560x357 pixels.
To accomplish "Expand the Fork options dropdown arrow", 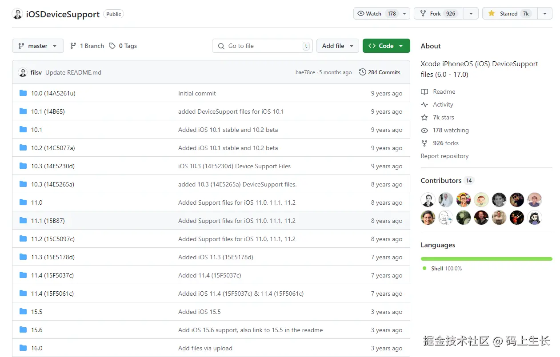I will coord(471,13).
